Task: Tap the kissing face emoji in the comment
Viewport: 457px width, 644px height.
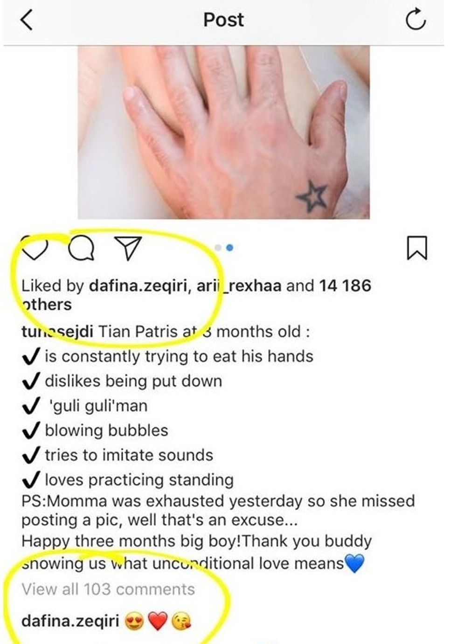Action: coord(181,622)
